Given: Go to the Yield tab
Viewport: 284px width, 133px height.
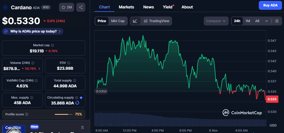Looking at the screenshot, I should 168,7.
